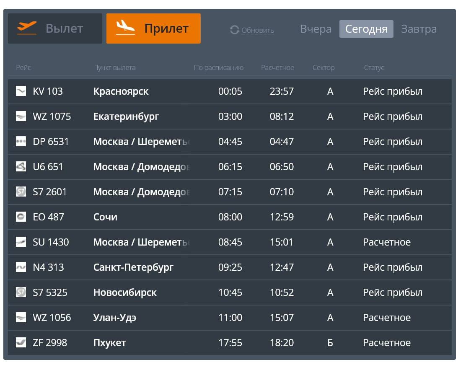Click the Новосибирск origin link
This screenshot has height=365, width=471.
coord(125,293)
